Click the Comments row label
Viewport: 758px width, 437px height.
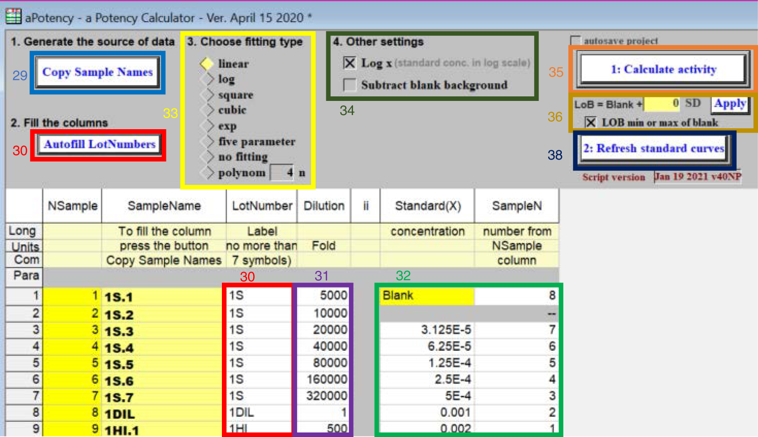(x=24, y=260)
